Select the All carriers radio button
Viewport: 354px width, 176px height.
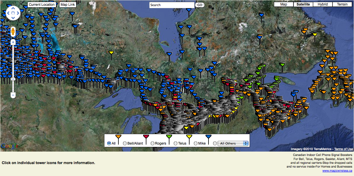109,143
